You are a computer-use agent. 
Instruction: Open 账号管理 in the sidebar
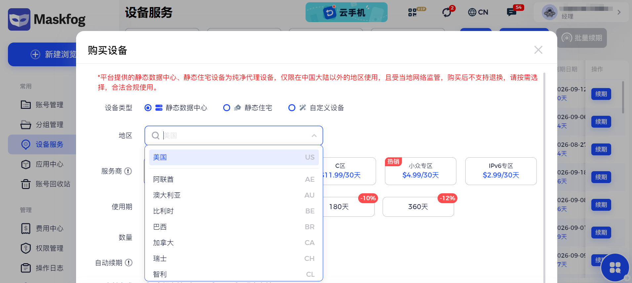[42, 105]
